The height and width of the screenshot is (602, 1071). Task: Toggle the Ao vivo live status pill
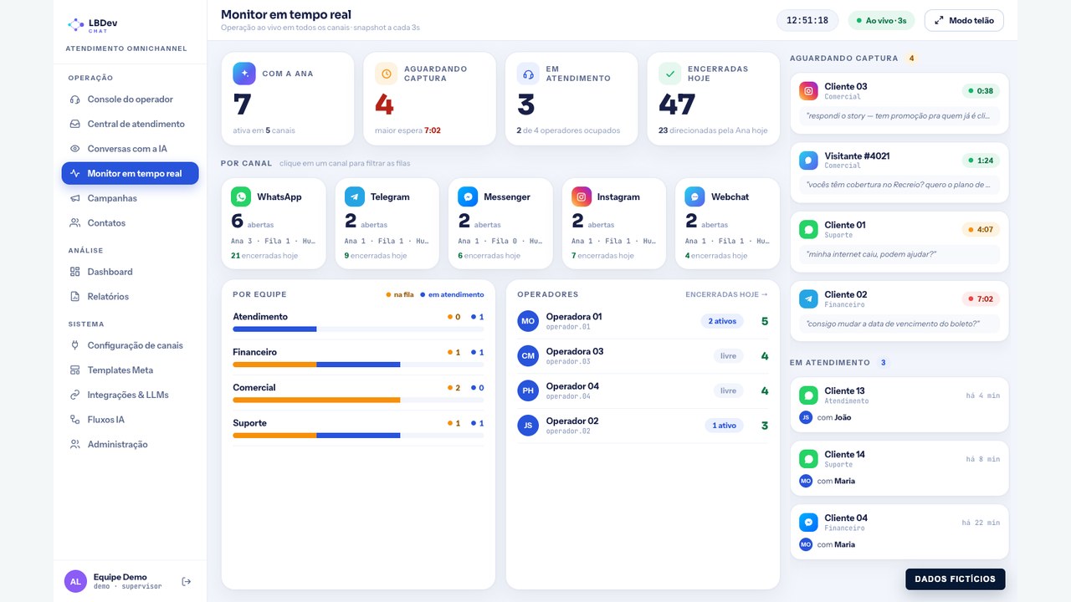pyautogui.click(x=881, y=20)
